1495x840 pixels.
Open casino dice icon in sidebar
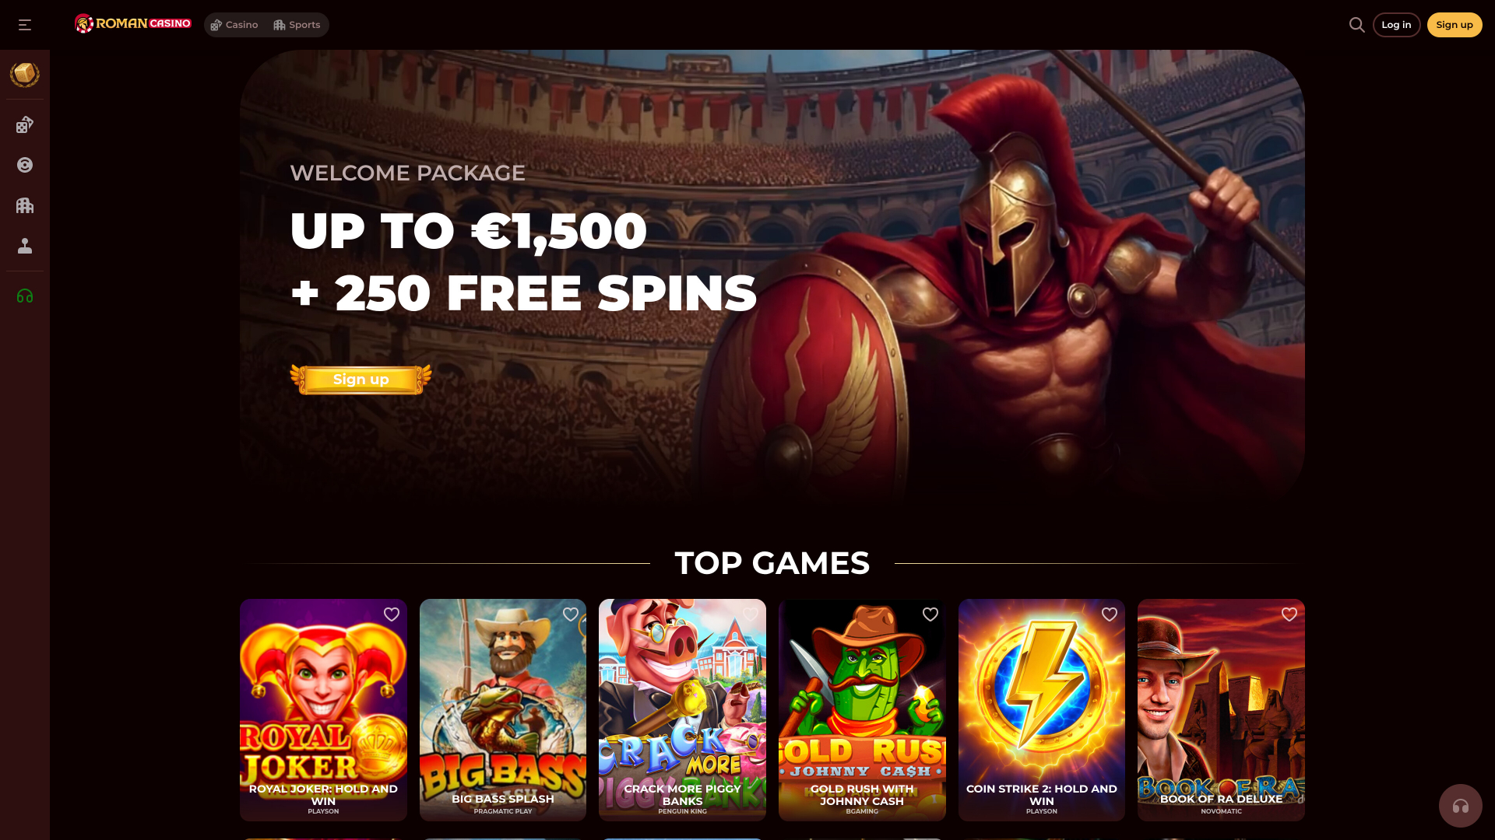[x=25, y=124]
